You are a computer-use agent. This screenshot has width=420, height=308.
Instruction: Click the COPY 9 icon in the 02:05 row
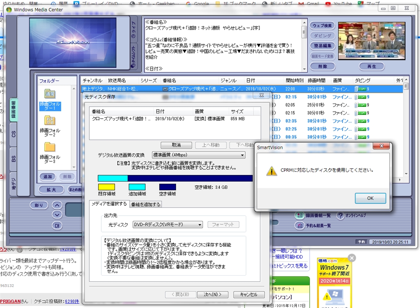click(362, 105)
